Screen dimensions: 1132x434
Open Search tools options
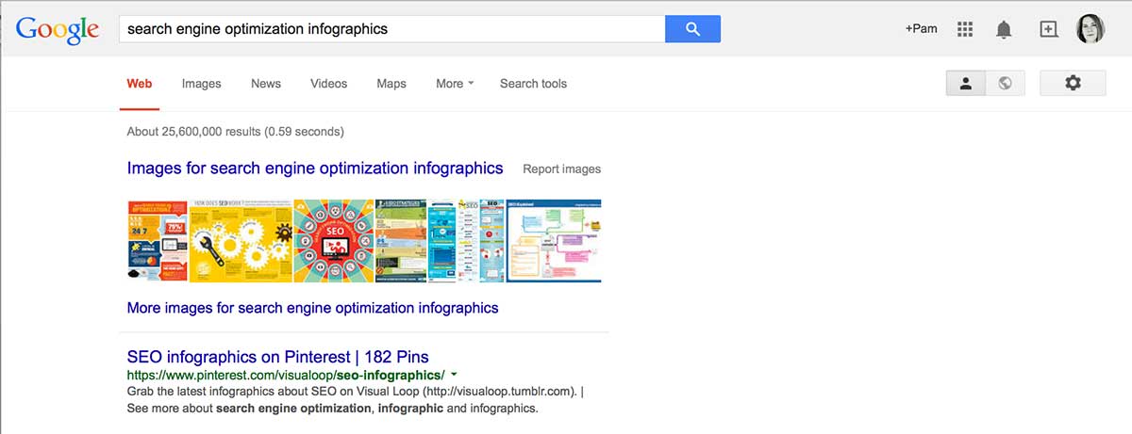pos(533,84)
